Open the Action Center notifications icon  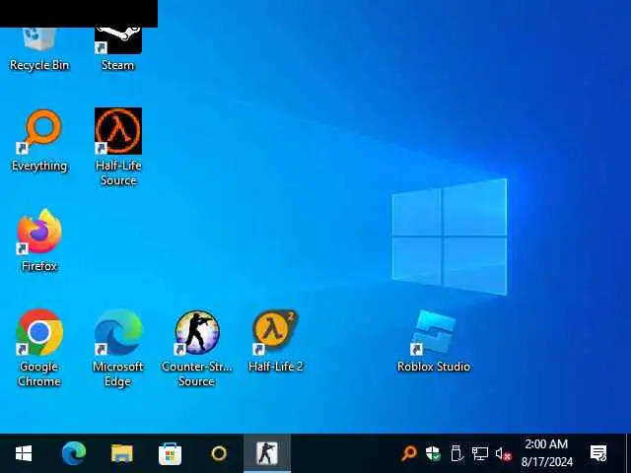click(598, 453)
